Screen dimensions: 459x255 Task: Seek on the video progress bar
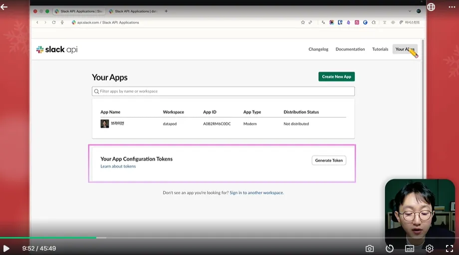[x=229, y=238]
